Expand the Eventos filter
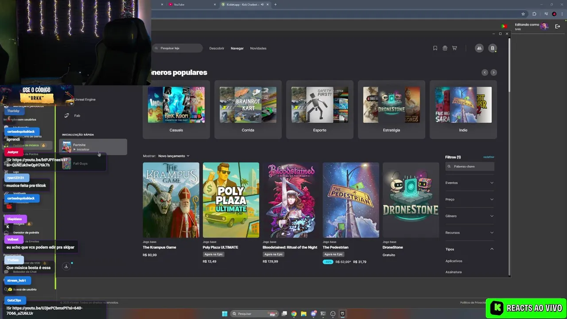 pos(470,183)
